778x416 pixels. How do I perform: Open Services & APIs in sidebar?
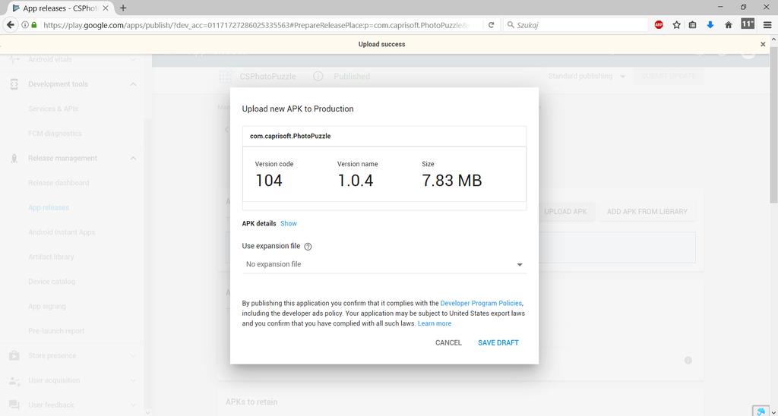[53, 109]
